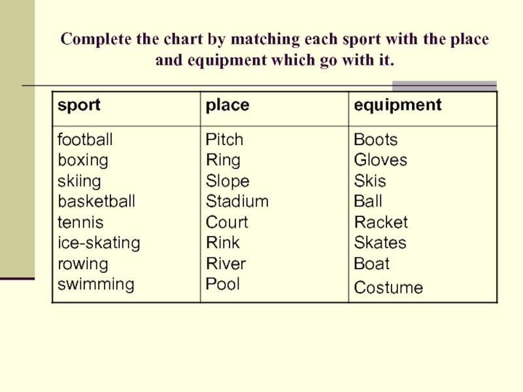The image size is (523, 392).
Task: Click the word 'skiing'
Action: click(x=80, y=181)
